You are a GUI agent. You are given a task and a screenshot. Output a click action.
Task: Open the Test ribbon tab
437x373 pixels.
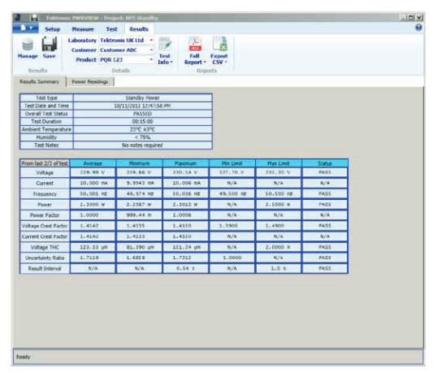click(x=111, y=29)
